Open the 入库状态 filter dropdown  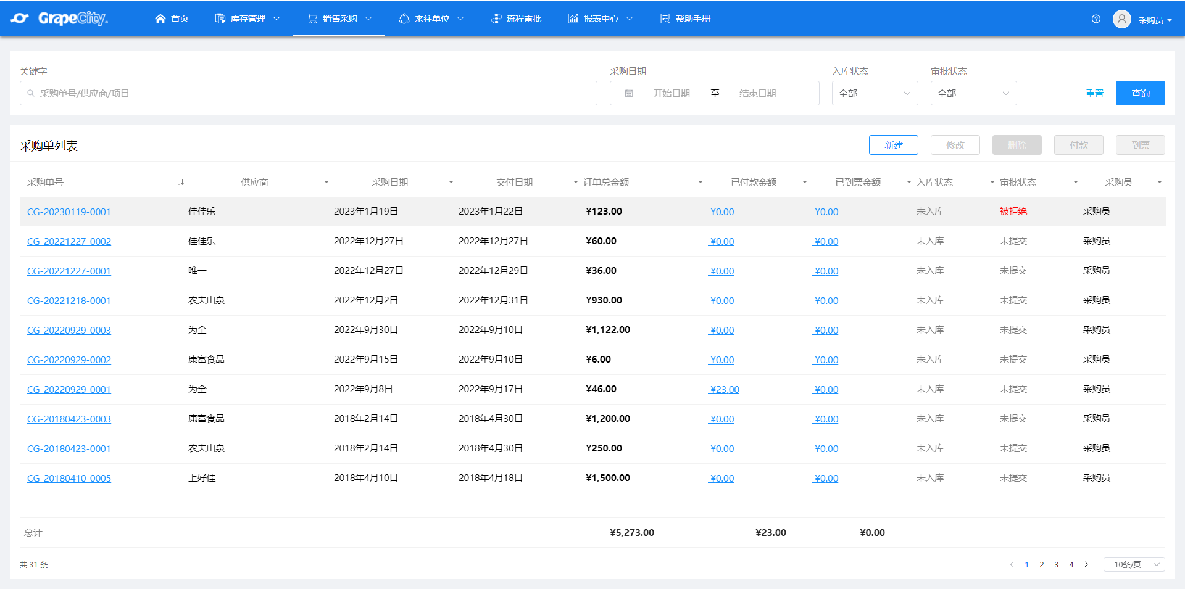875,93
